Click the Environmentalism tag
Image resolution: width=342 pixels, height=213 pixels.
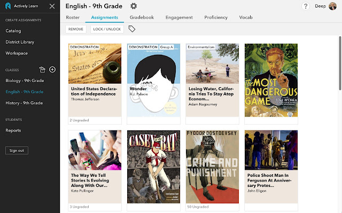coord(201,47)
